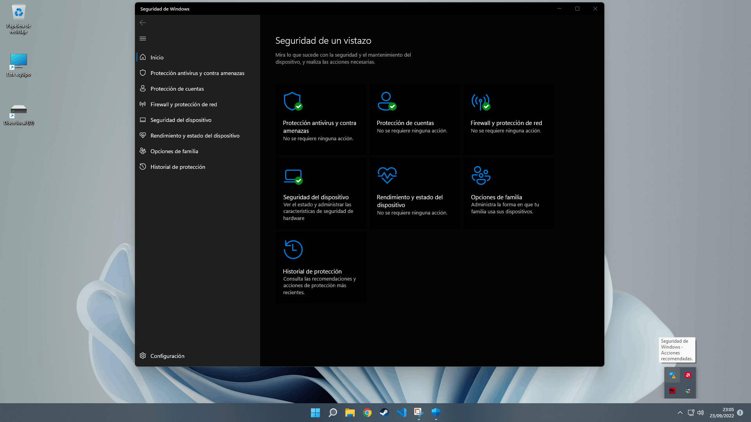Open date and time on the taskbar
Image resolution: width=751 pixels, height=422 pixels.
coord(722,413)
